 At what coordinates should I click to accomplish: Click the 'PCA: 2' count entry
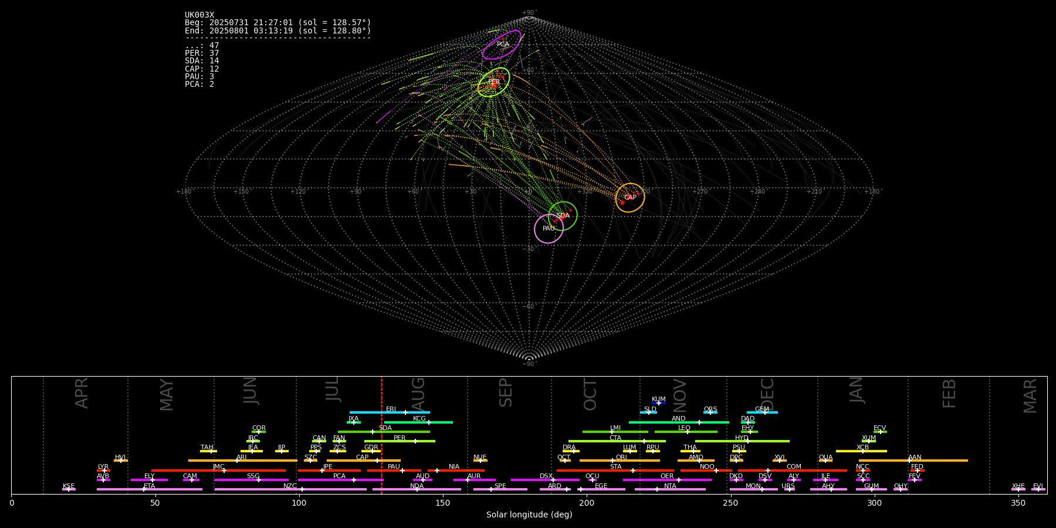(199, 84)
